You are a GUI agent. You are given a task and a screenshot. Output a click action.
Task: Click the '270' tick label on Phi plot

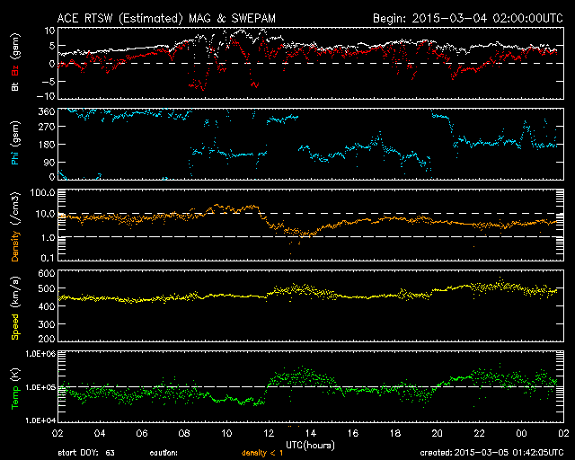pyautogui.click(x=47, y=127)
